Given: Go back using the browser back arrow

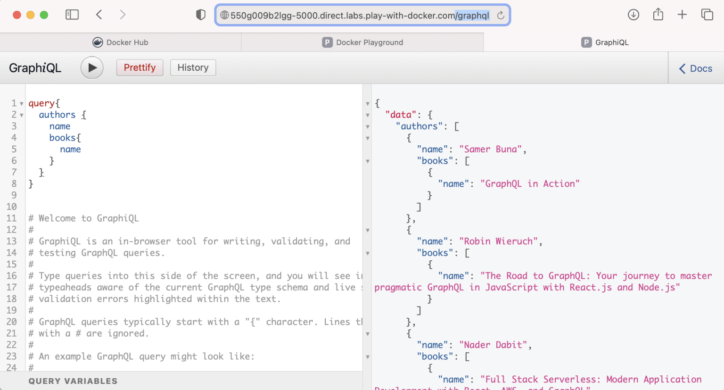Looking at the screenshot, I should pos(99,15).
